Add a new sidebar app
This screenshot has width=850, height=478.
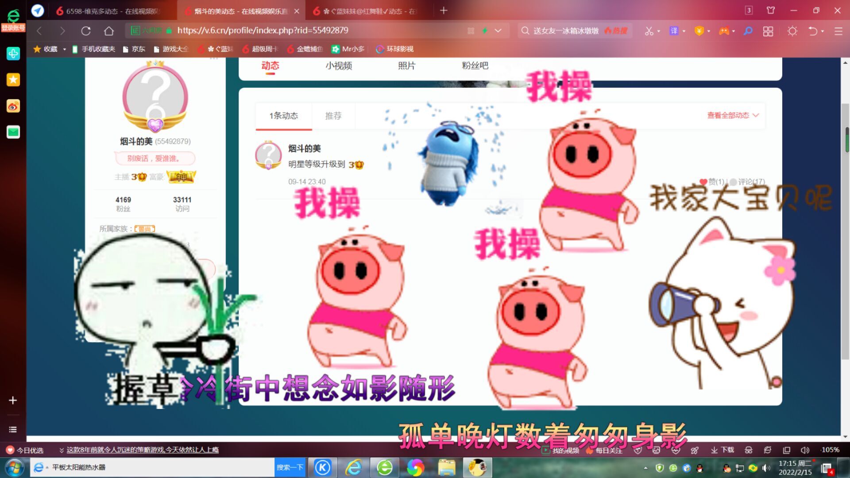click(13, 400)
